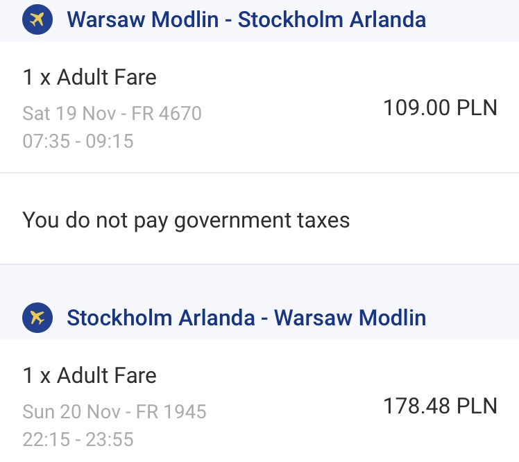Select flight number FR 1945
Screen dimensions: 519x462
coord(171,411)
